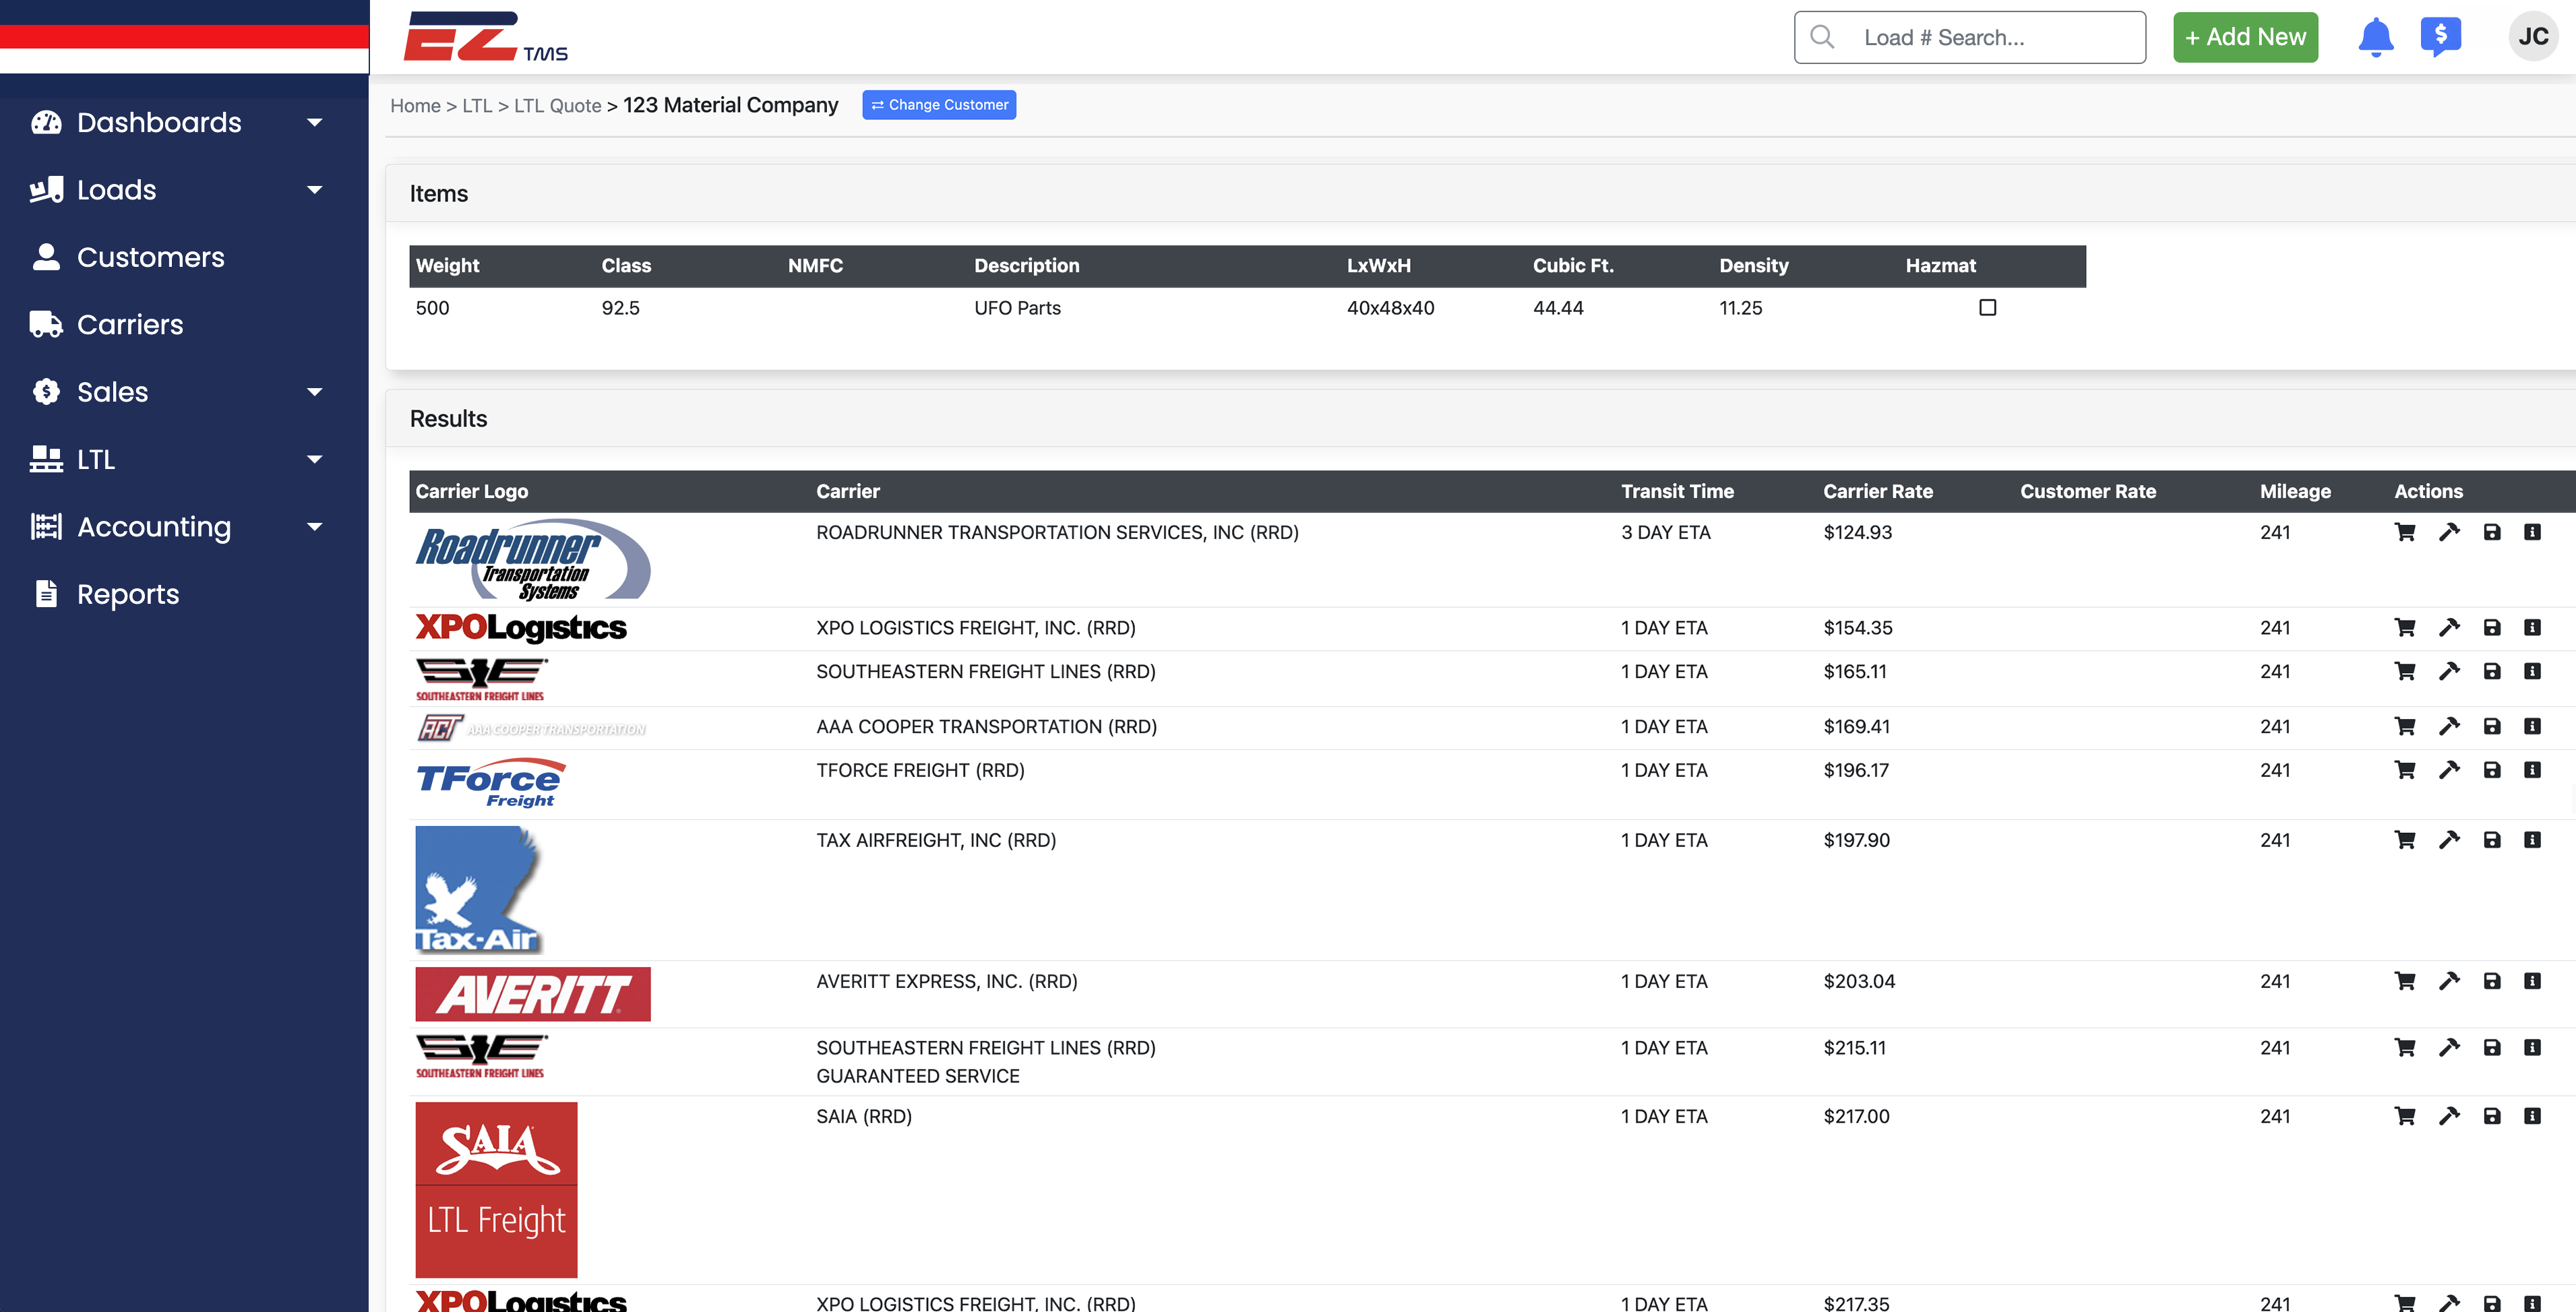Click '123 Material Company' breadcrumb text

click(730, 105)
